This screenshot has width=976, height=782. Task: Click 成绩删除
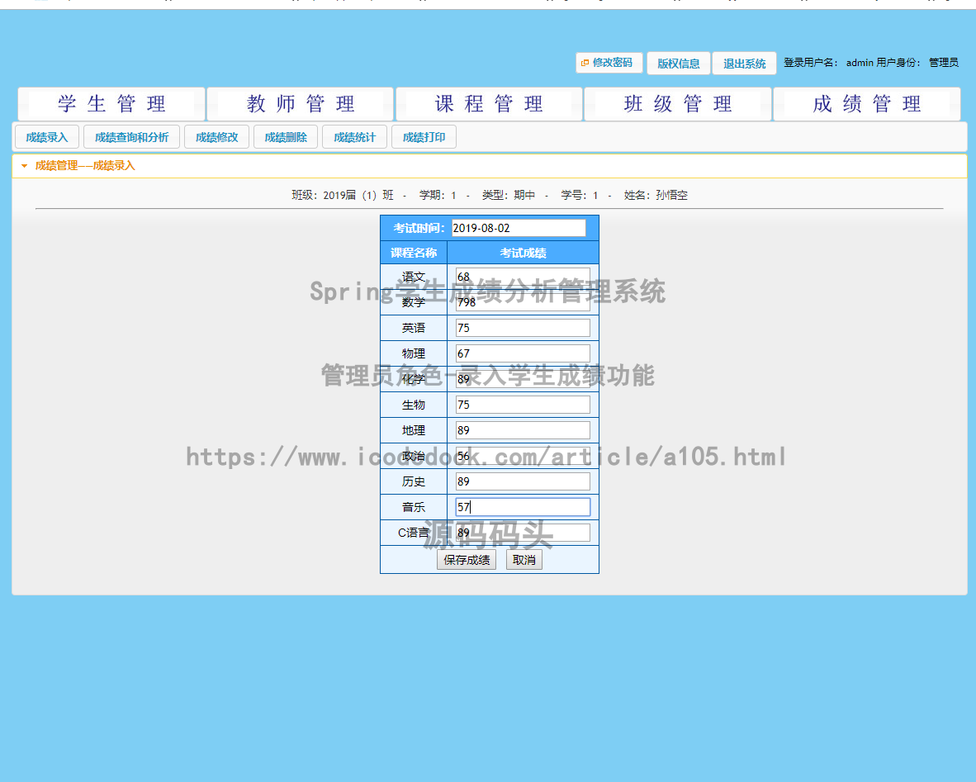285,136
